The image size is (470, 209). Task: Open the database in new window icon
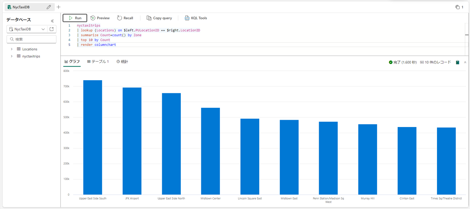(52, 29)
